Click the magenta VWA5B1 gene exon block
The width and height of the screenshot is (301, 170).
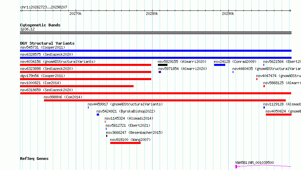236,167
